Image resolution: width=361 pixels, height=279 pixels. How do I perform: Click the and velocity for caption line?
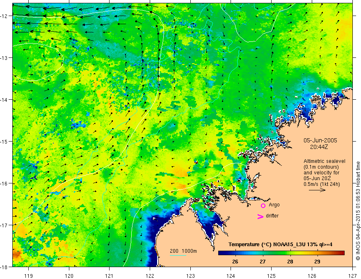(x=321, y=173)
